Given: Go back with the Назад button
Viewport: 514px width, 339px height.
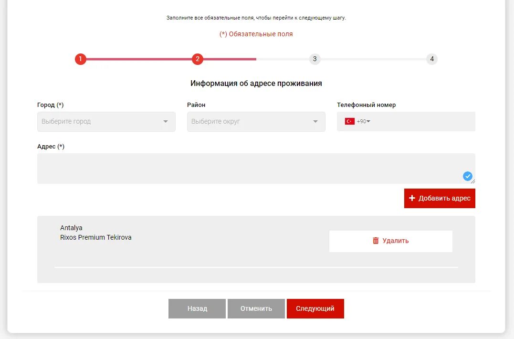Looking at the screenshot, I should click(197, 308).
